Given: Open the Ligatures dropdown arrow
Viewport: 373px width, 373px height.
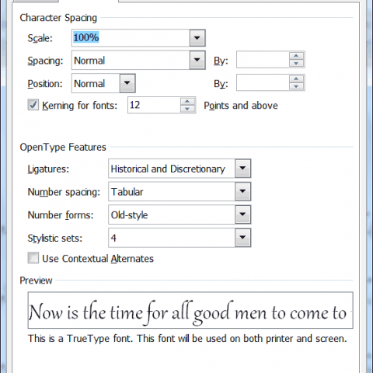Looking at the screenshot, I should tap(242, 168).
